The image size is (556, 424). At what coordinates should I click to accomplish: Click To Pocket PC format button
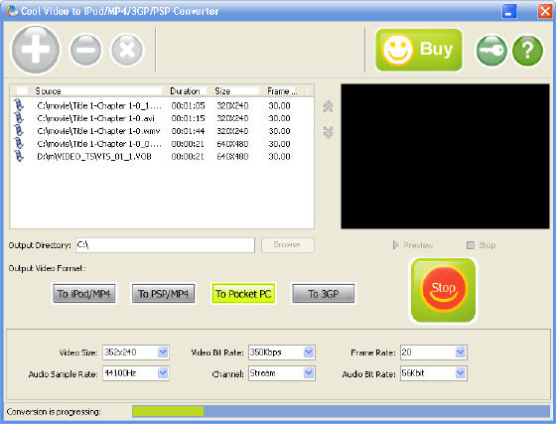(243, 294)
